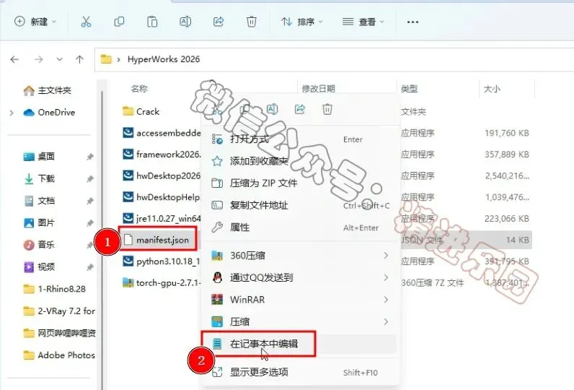574x390 pixels.
Task: Go up one folder level
Action: click(79, 59)
